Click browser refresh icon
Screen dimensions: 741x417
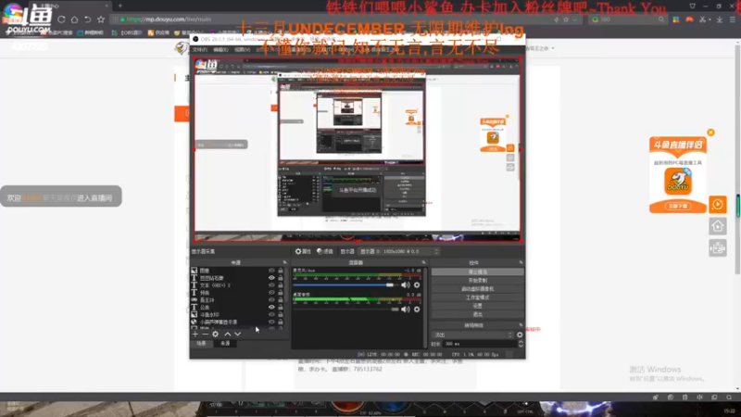[x=61, y=19]
